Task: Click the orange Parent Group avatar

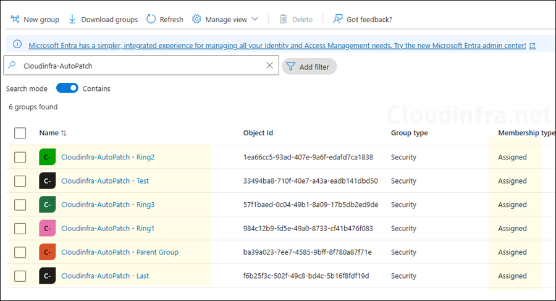Action: (48, 252)
